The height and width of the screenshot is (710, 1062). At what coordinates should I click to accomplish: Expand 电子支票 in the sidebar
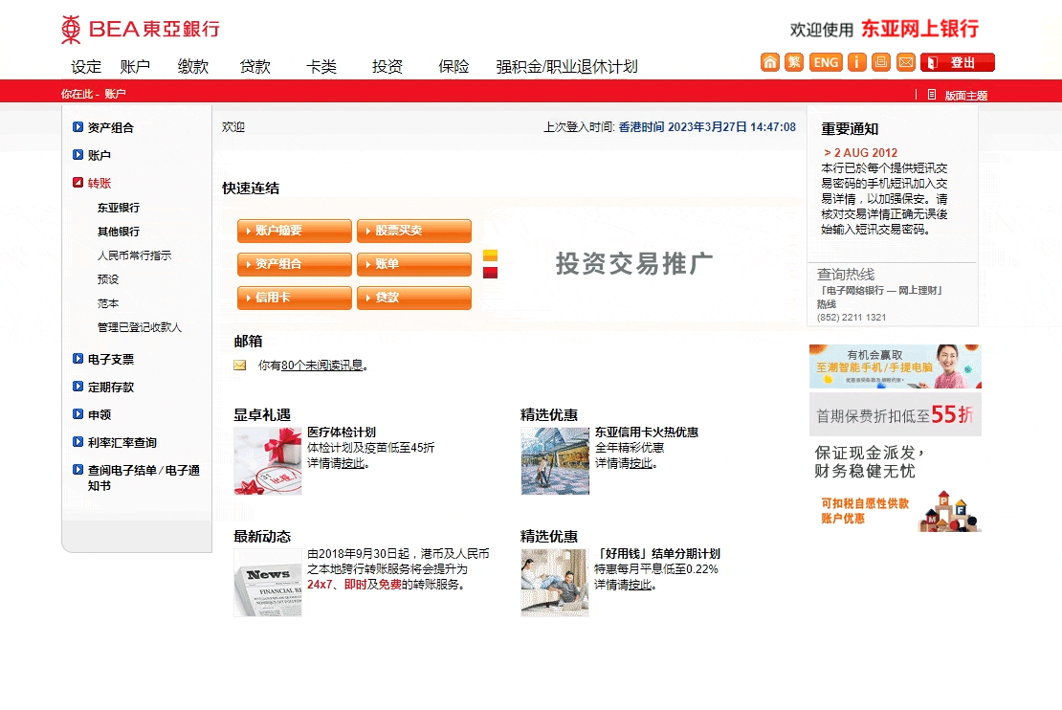(103, 359)
